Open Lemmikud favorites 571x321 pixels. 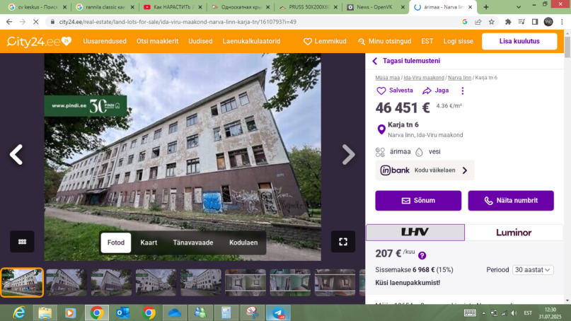325,42
